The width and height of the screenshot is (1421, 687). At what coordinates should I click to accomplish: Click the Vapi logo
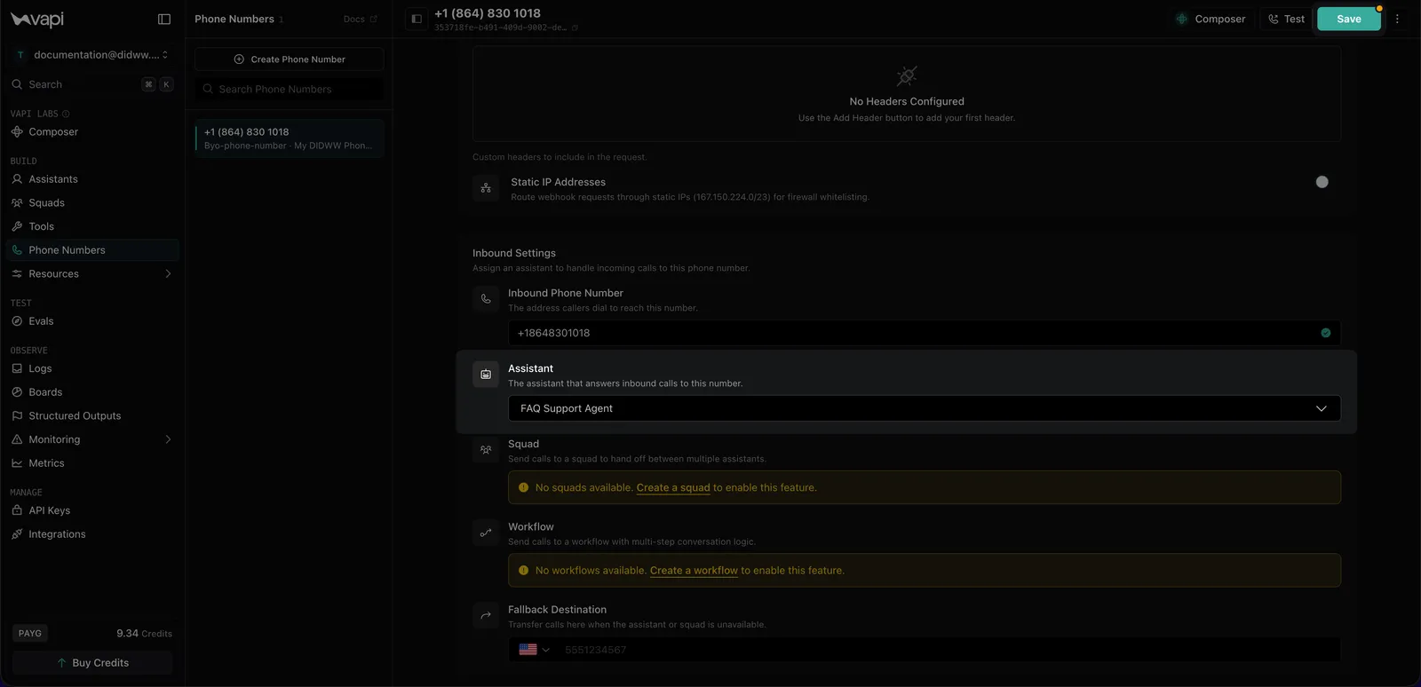click(x=37, y=19)
